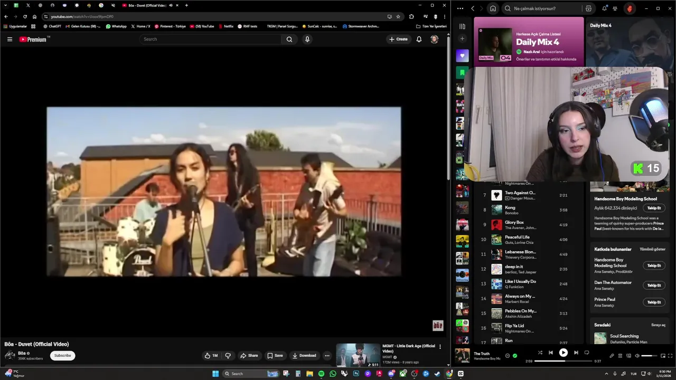Open a new browser tab
This screenshot has width=676, height=380.
click(x=186, y=5)
